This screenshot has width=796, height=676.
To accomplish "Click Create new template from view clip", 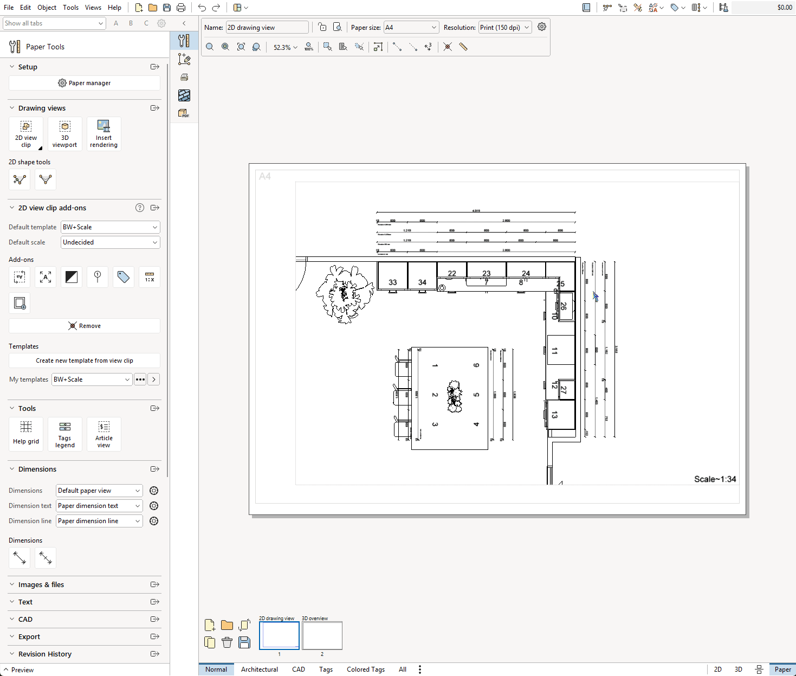I will (85, 360).
